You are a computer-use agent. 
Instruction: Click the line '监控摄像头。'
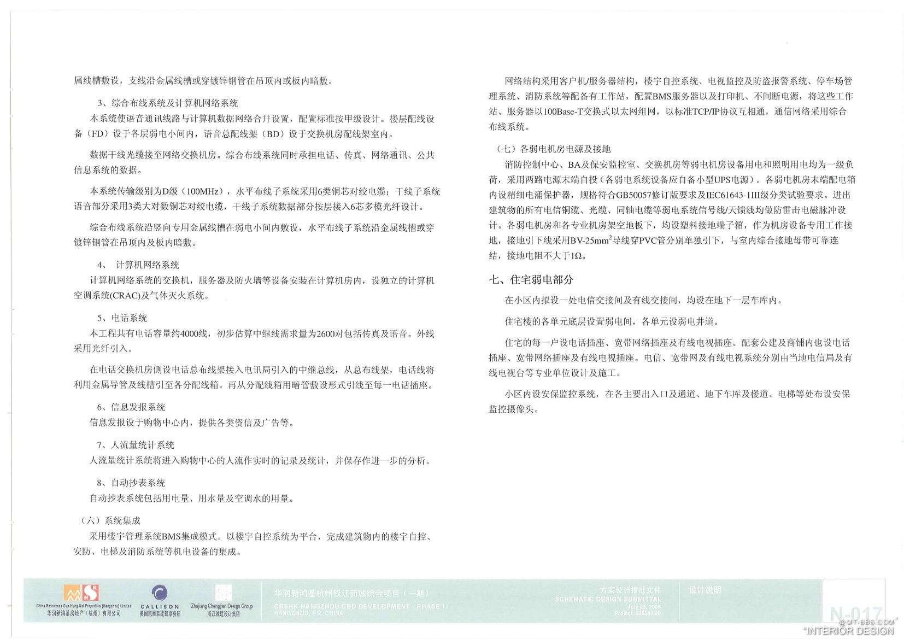pyautogui.click(x=514, y=409)
